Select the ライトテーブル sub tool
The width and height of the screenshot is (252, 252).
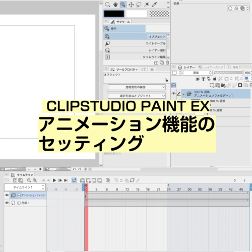[135, 43]
